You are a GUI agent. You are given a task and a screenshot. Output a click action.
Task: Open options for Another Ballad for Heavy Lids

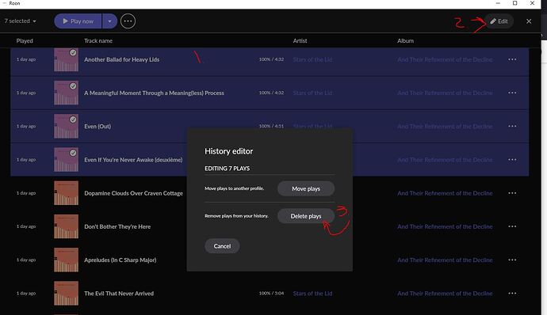512,59
